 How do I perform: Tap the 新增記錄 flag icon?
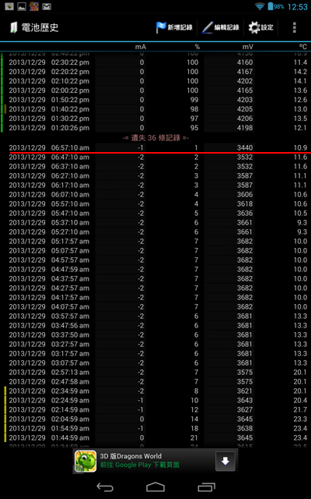point(161,28)
